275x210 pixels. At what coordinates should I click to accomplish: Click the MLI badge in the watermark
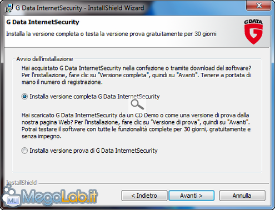(x=13, y=200)
